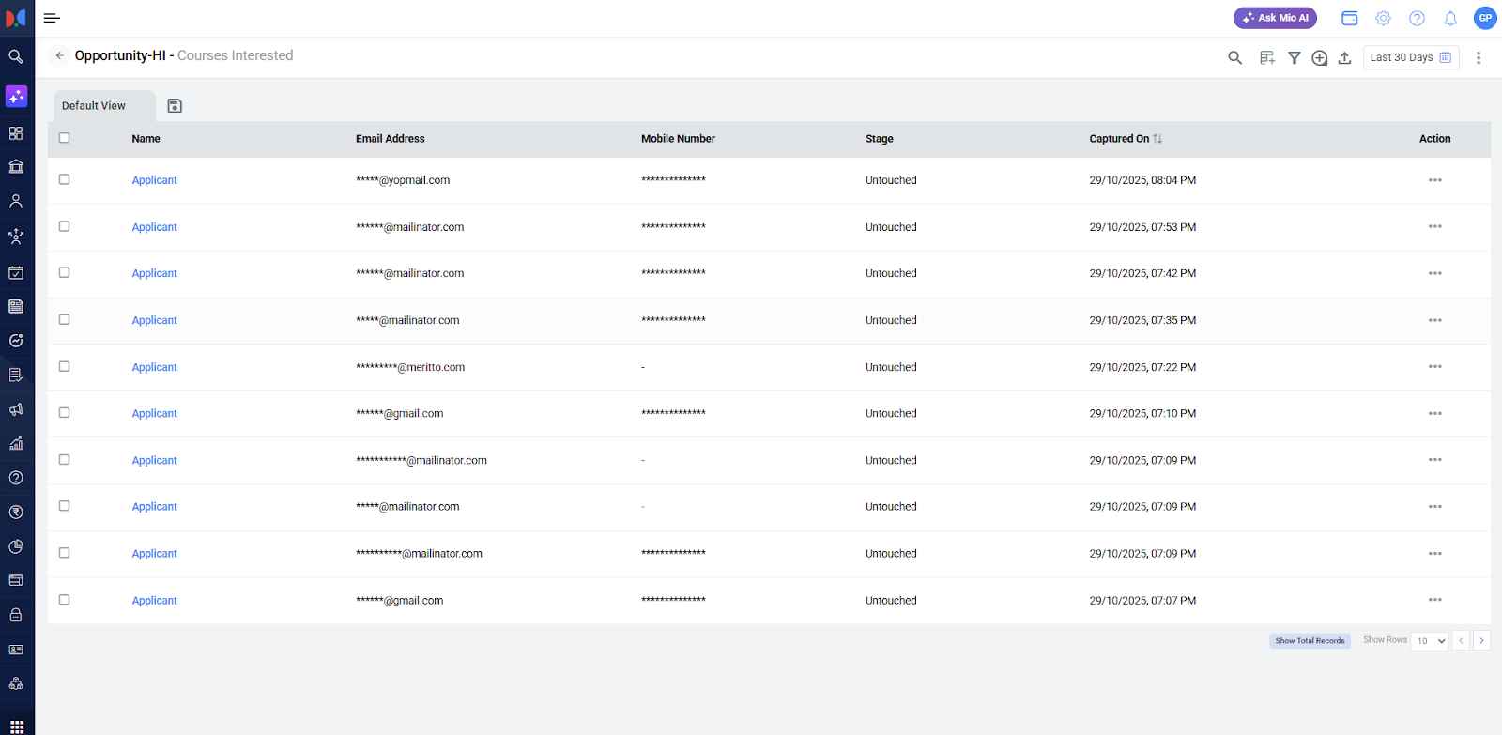Screen dimensions: 1502x735
Task: Select the checkbox for the meritto.com row
Action: click(65, 366)
